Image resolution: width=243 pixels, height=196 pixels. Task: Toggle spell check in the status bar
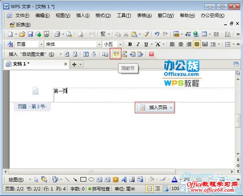click(x=99, y=189)
